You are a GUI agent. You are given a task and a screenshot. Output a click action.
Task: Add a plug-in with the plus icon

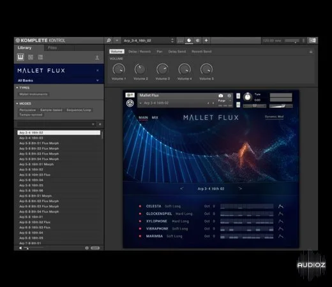[206, 40]
